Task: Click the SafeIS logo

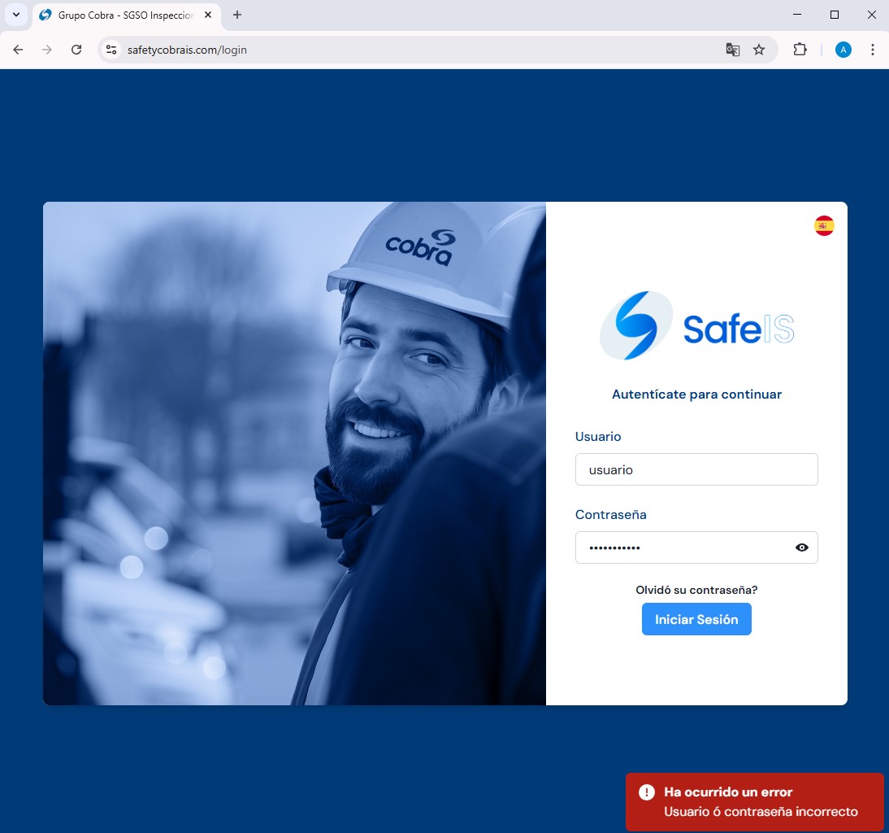Action: click(x=696, y=325)
